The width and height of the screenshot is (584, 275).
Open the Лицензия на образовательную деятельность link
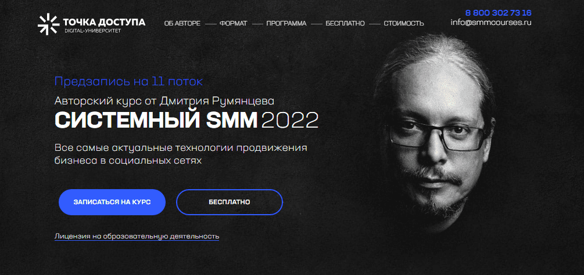tap(137, 236)
